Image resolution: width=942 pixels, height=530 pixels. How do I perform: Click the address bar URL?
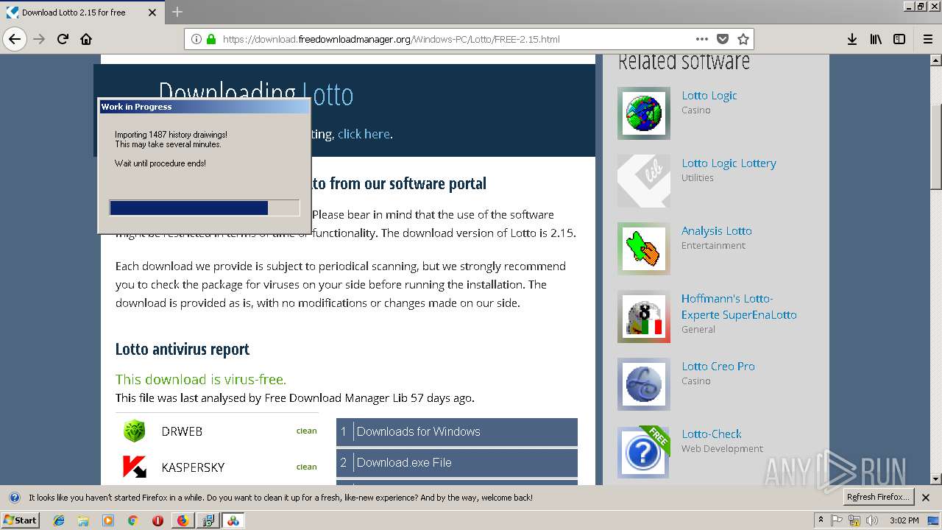(391, 39)
